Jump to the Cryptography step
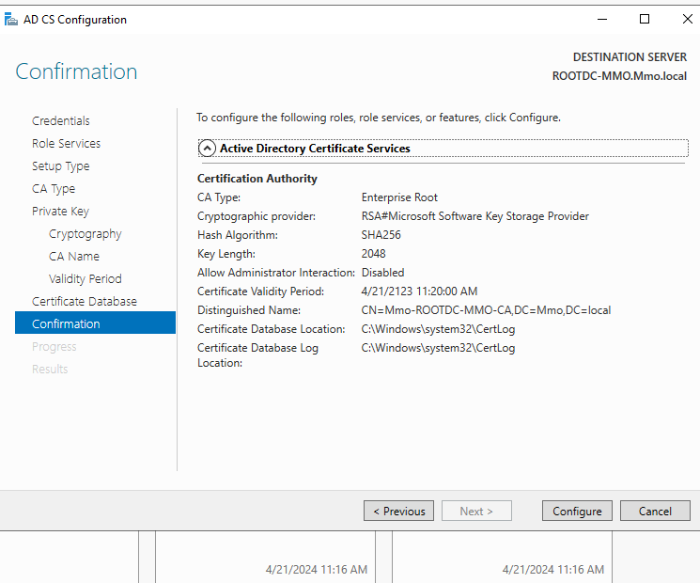The width and height of the screenshot is (700, 583). 86,233
